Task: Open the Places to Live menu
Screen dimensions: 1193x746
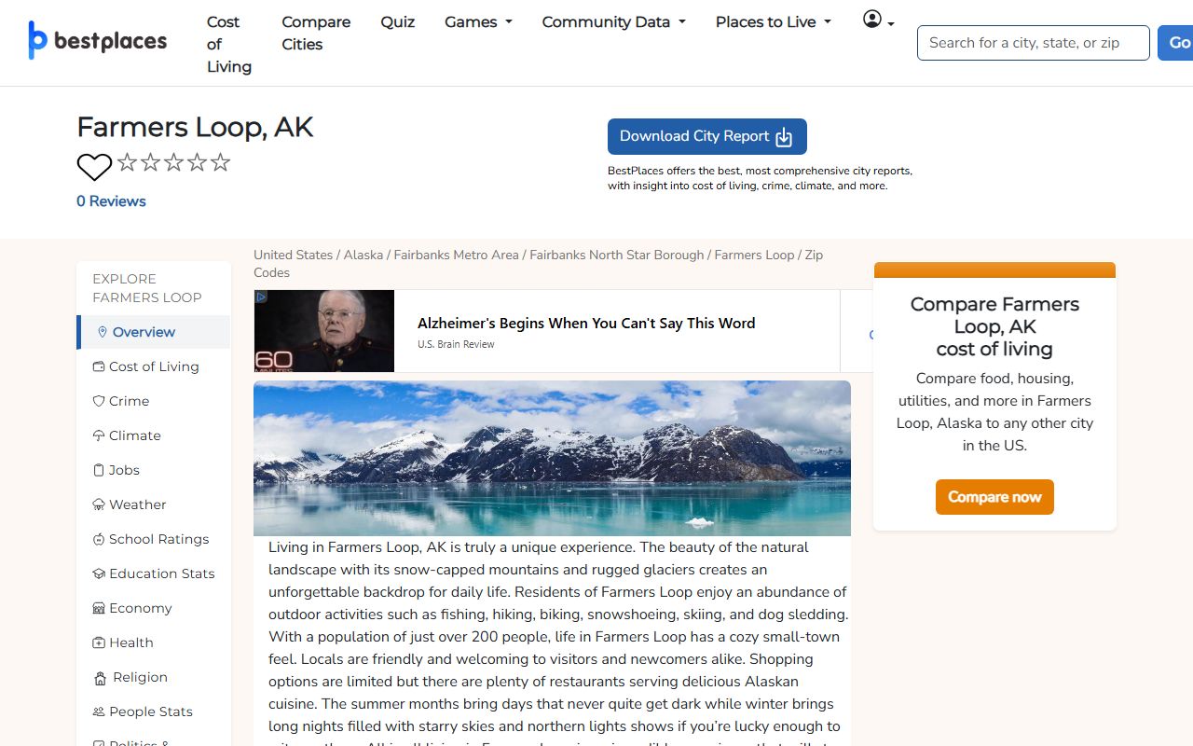Action: click(773, 22)
